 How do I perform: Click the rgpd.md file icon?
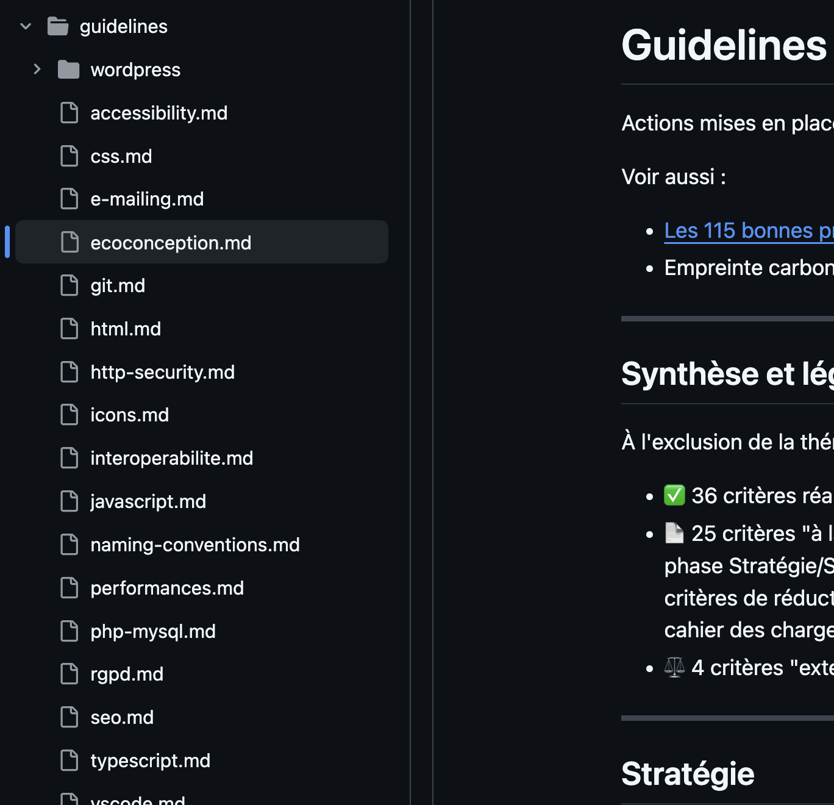point(69,674)
